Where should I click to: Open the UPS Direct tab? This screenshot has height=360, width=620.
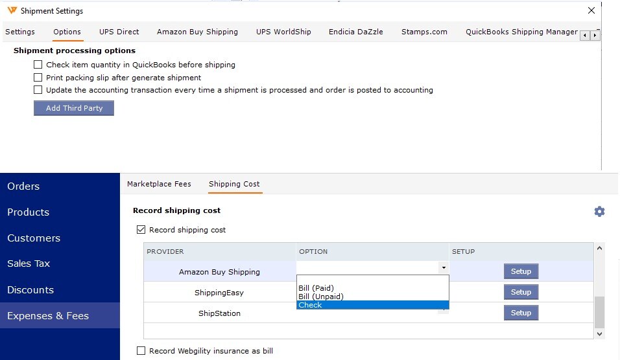click(x=119, y=32)
